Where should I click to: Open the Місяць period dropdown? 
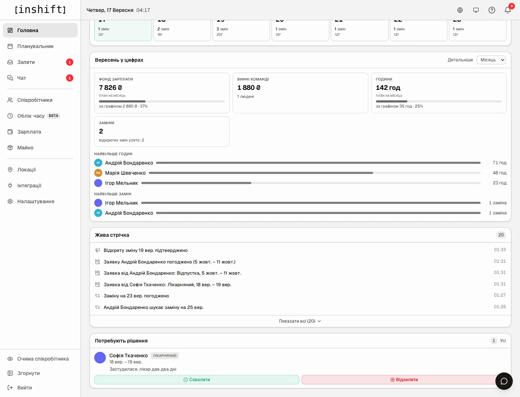[x=491, y=60]
